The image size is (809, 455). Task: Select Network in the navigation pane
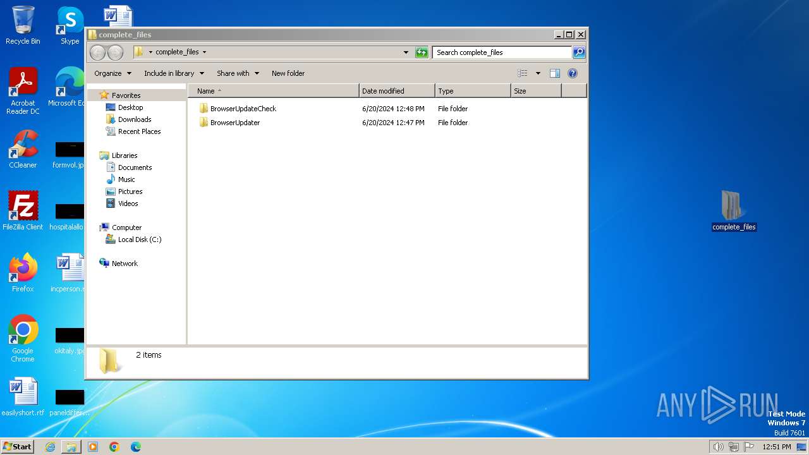pyautogui.click(x=125, y=264)
